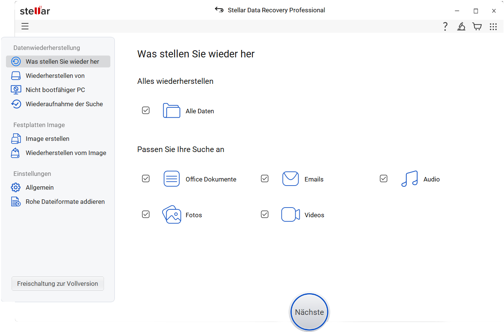Click the Office Dokumente document icon
Image resolution: width=504 pixels, height=332 pixels.
[171, 179]
